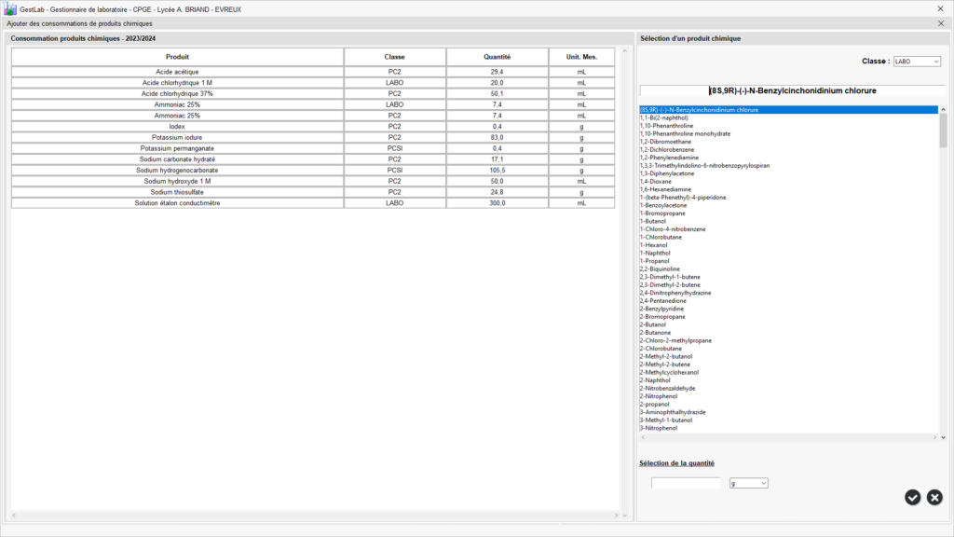Cancel with the round X icon

tap(934, 498)
